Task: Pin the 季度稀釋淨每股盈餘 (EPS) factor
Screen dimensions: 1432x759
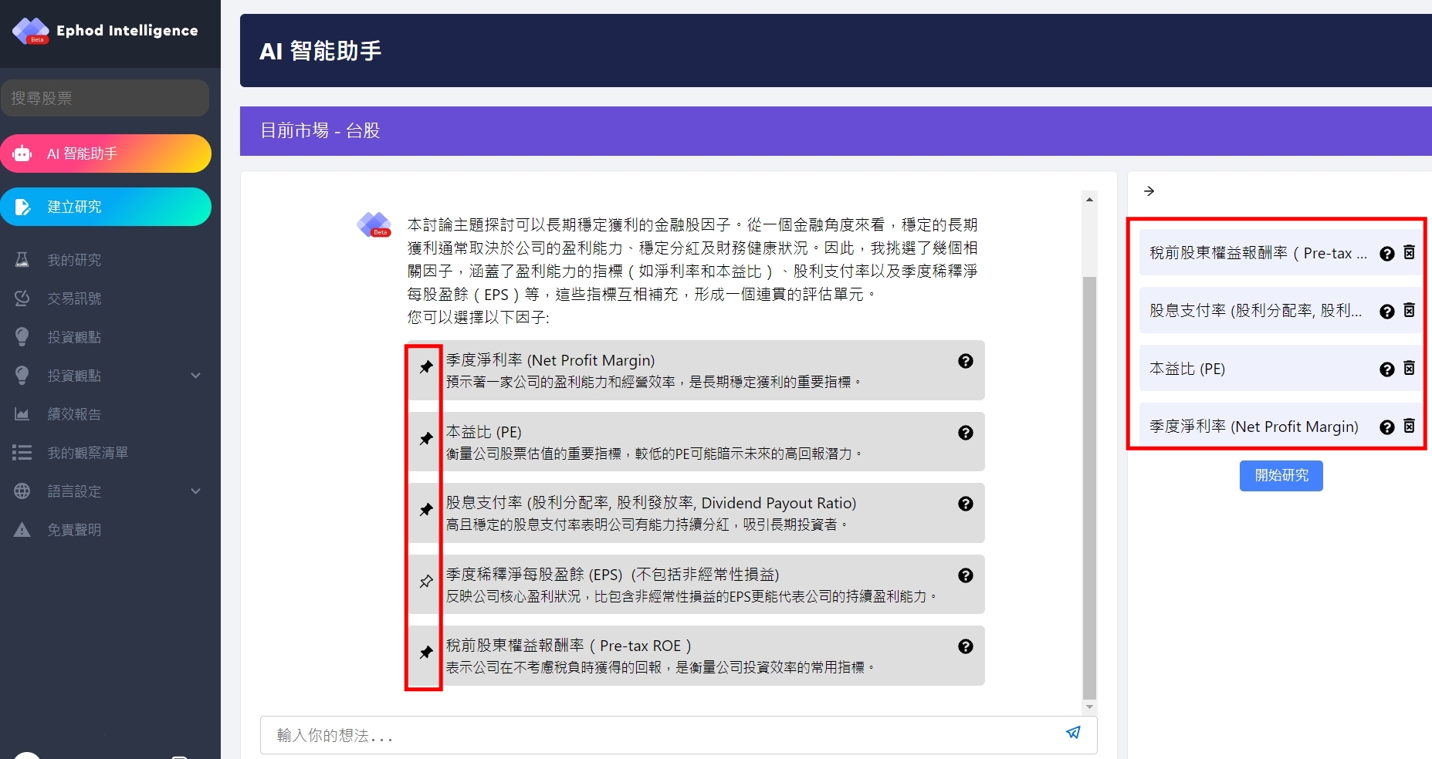Action: (426, 582)
